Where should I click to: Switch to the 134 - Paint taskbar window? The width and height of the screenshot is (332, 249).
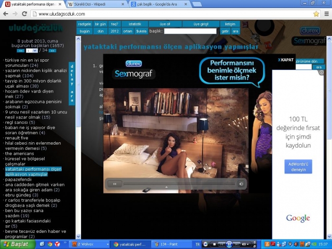click(172, 244)
